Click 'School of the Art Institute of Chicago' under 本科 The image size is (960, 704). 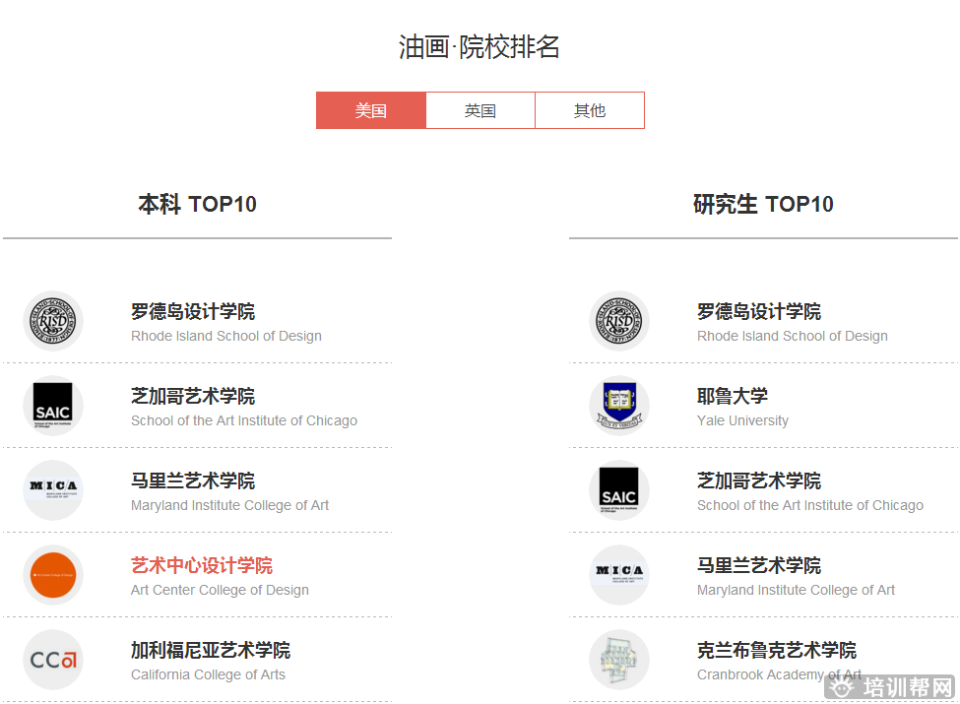click(244, 420)
